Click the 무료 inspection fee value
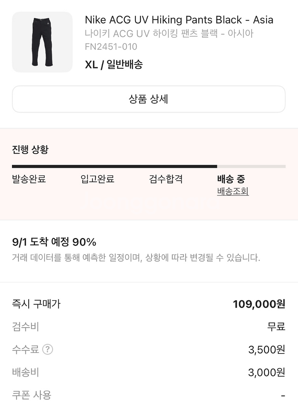Screen dimensions: 298x406 [x=276, y=327]
